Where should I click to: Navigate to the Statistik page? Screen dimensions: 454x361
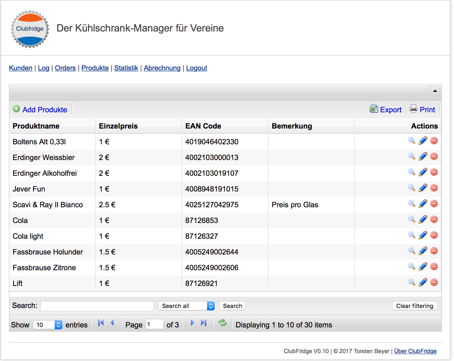coord(126,68)
